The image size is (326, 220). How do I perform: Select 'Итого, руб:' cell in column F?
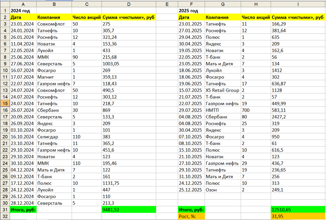191,210
